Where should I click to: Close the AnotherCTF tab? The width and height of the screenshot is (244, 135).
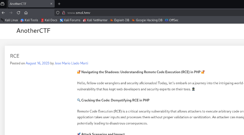(x=51, y=4)
